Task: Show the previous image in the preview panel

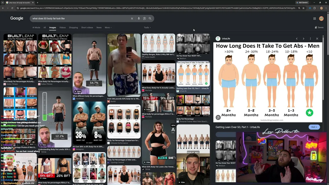Action: click(297, 39)
